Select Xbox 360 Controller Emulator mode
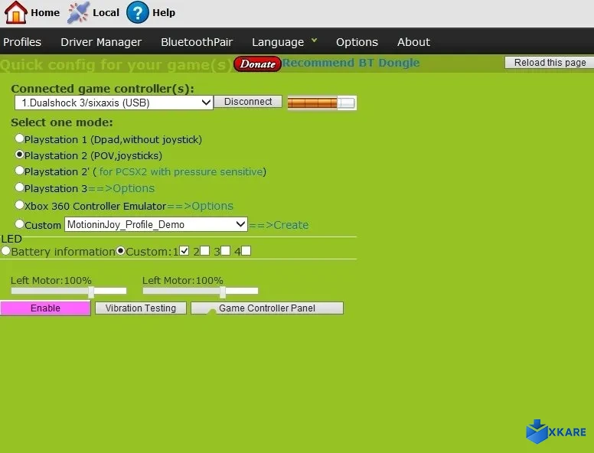This screenshot has height=453, width=594. [x=20, y=205]
